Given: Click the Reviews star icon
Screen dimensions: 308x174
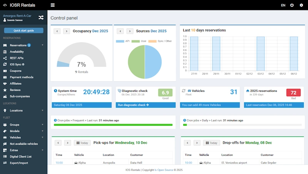Looking at the screenshot, I should (x=5, y=90).
